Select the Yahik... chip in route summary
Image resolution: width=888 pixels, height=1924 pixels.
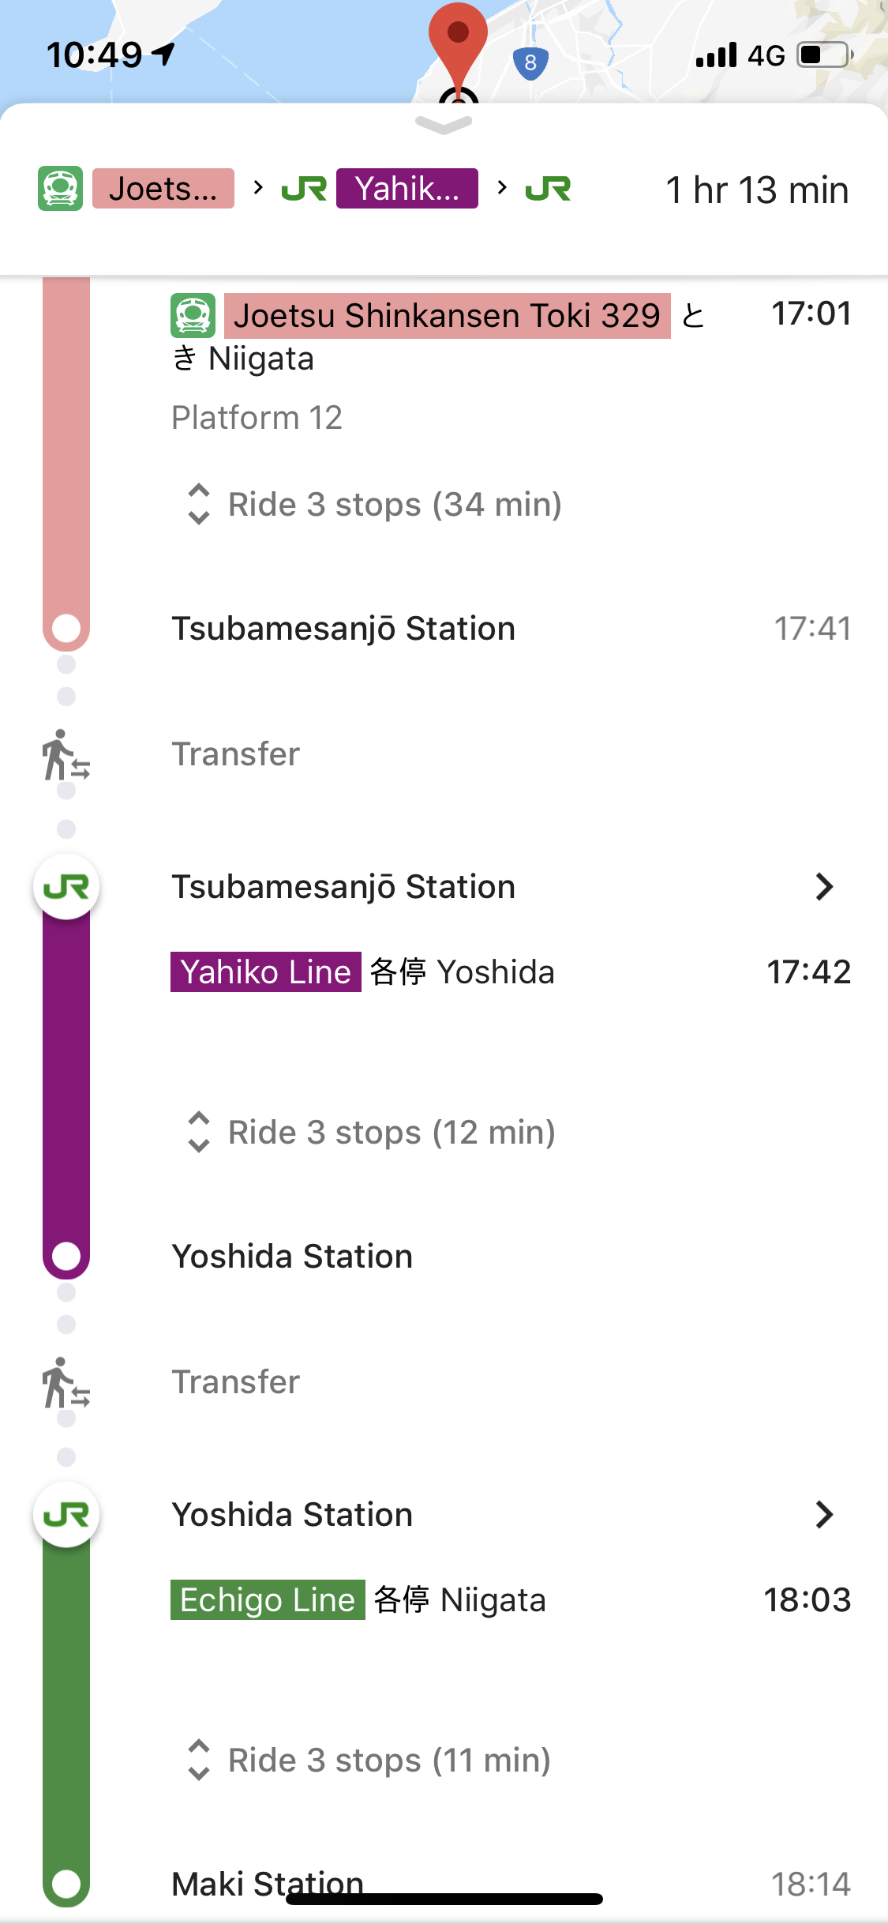pyautogui.click(x=407, y=189)
